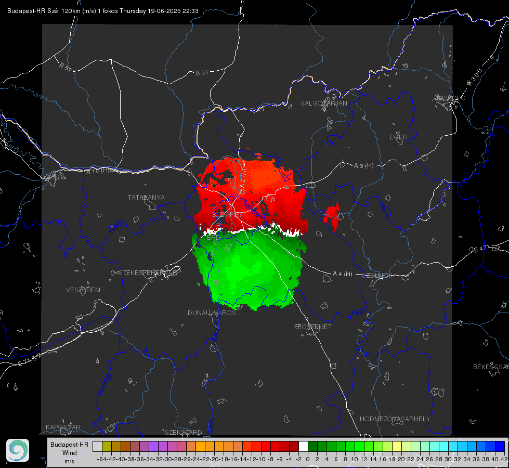Click the blue 'Somogy' county label
Screen dimensions: 509x468
pos(104,384)
